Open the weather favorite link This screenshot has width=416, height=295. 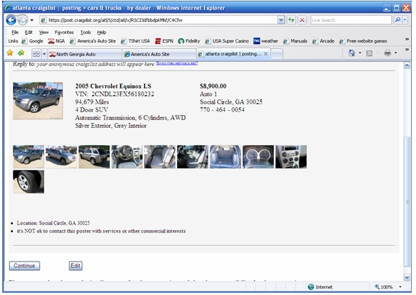point(265,41)
